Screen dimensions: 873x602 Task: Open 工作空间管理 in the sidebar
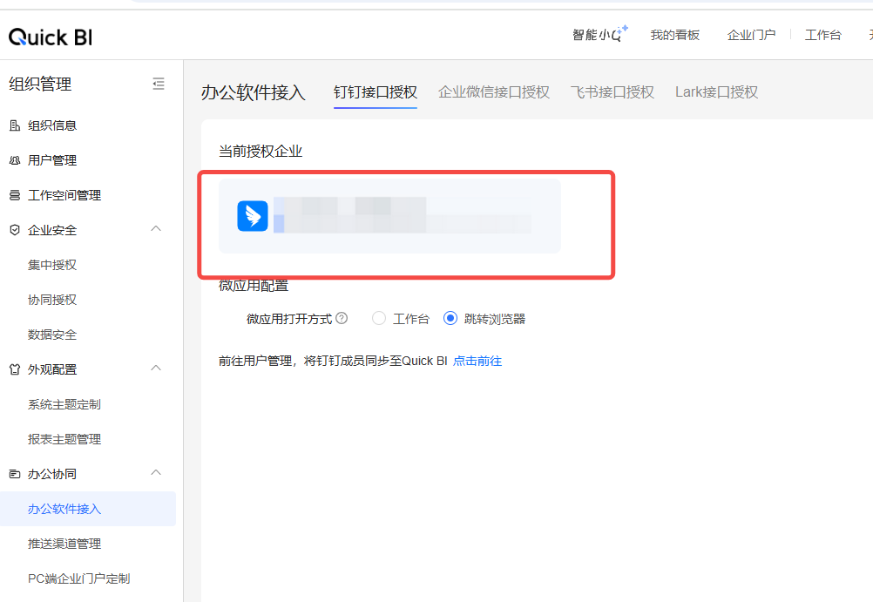tap(64, 195)
